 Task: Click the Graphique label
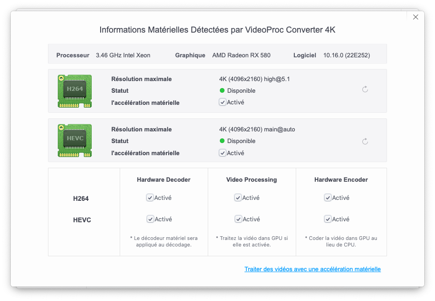pyautogui.click(x=190, y=55)
